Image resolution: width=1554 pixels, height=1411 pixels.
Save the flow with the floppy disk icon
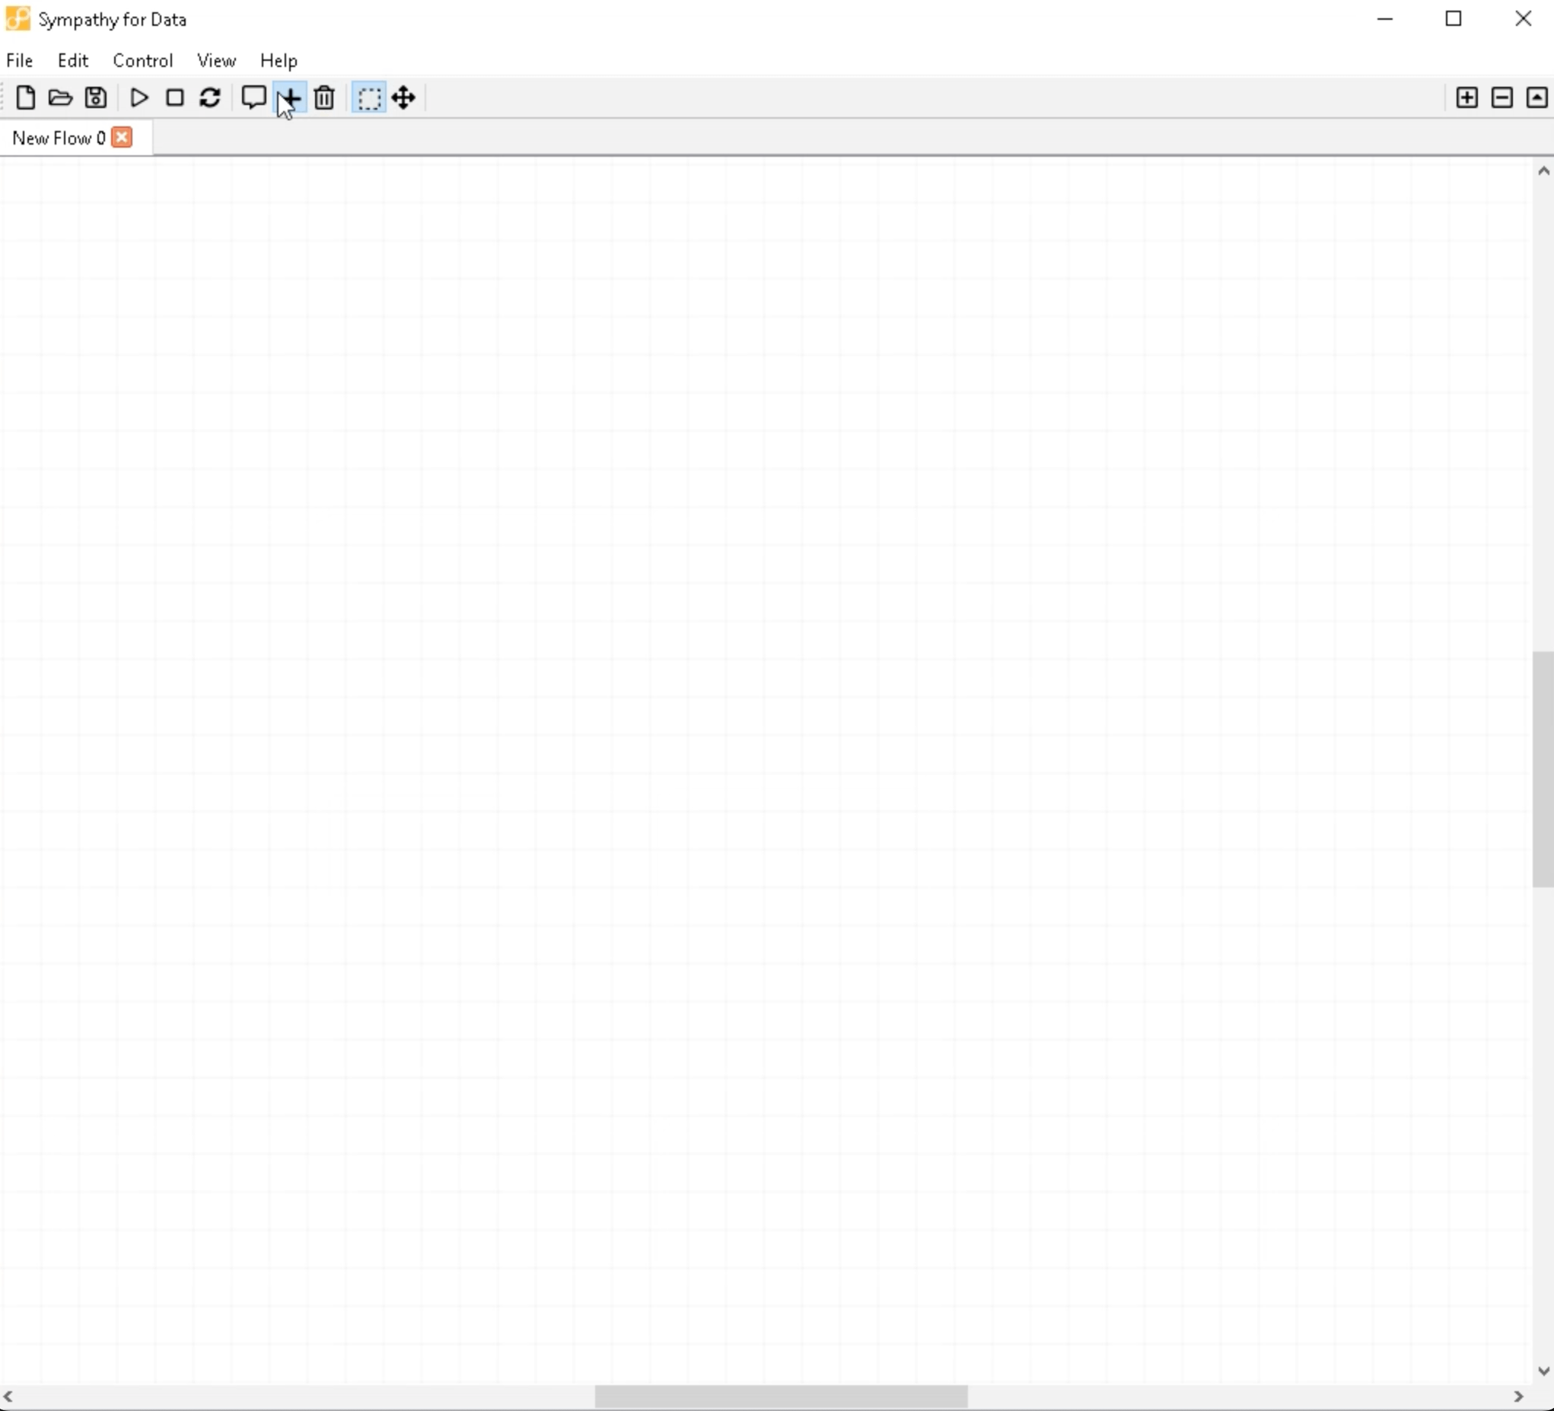pos(96,98)
